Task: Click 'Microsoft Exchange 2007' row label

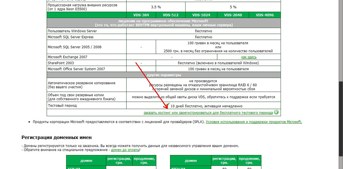Action: pyautogui.click(x=67, y=57)
